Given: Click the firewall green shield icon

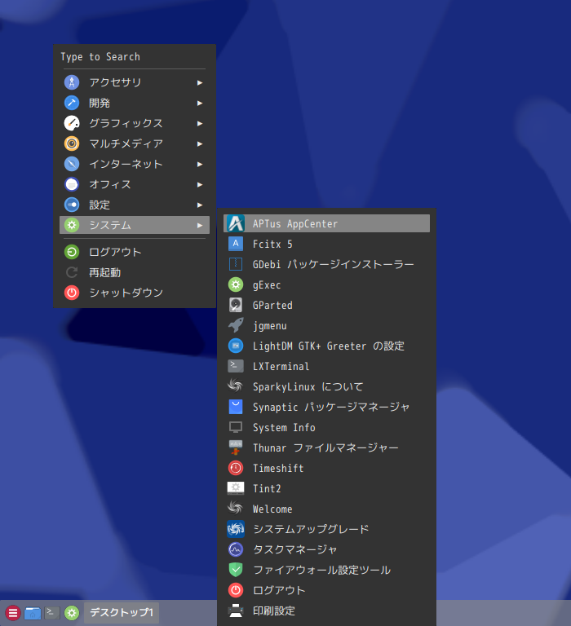Looking at the screenshot, I should (x=236, y=570).
